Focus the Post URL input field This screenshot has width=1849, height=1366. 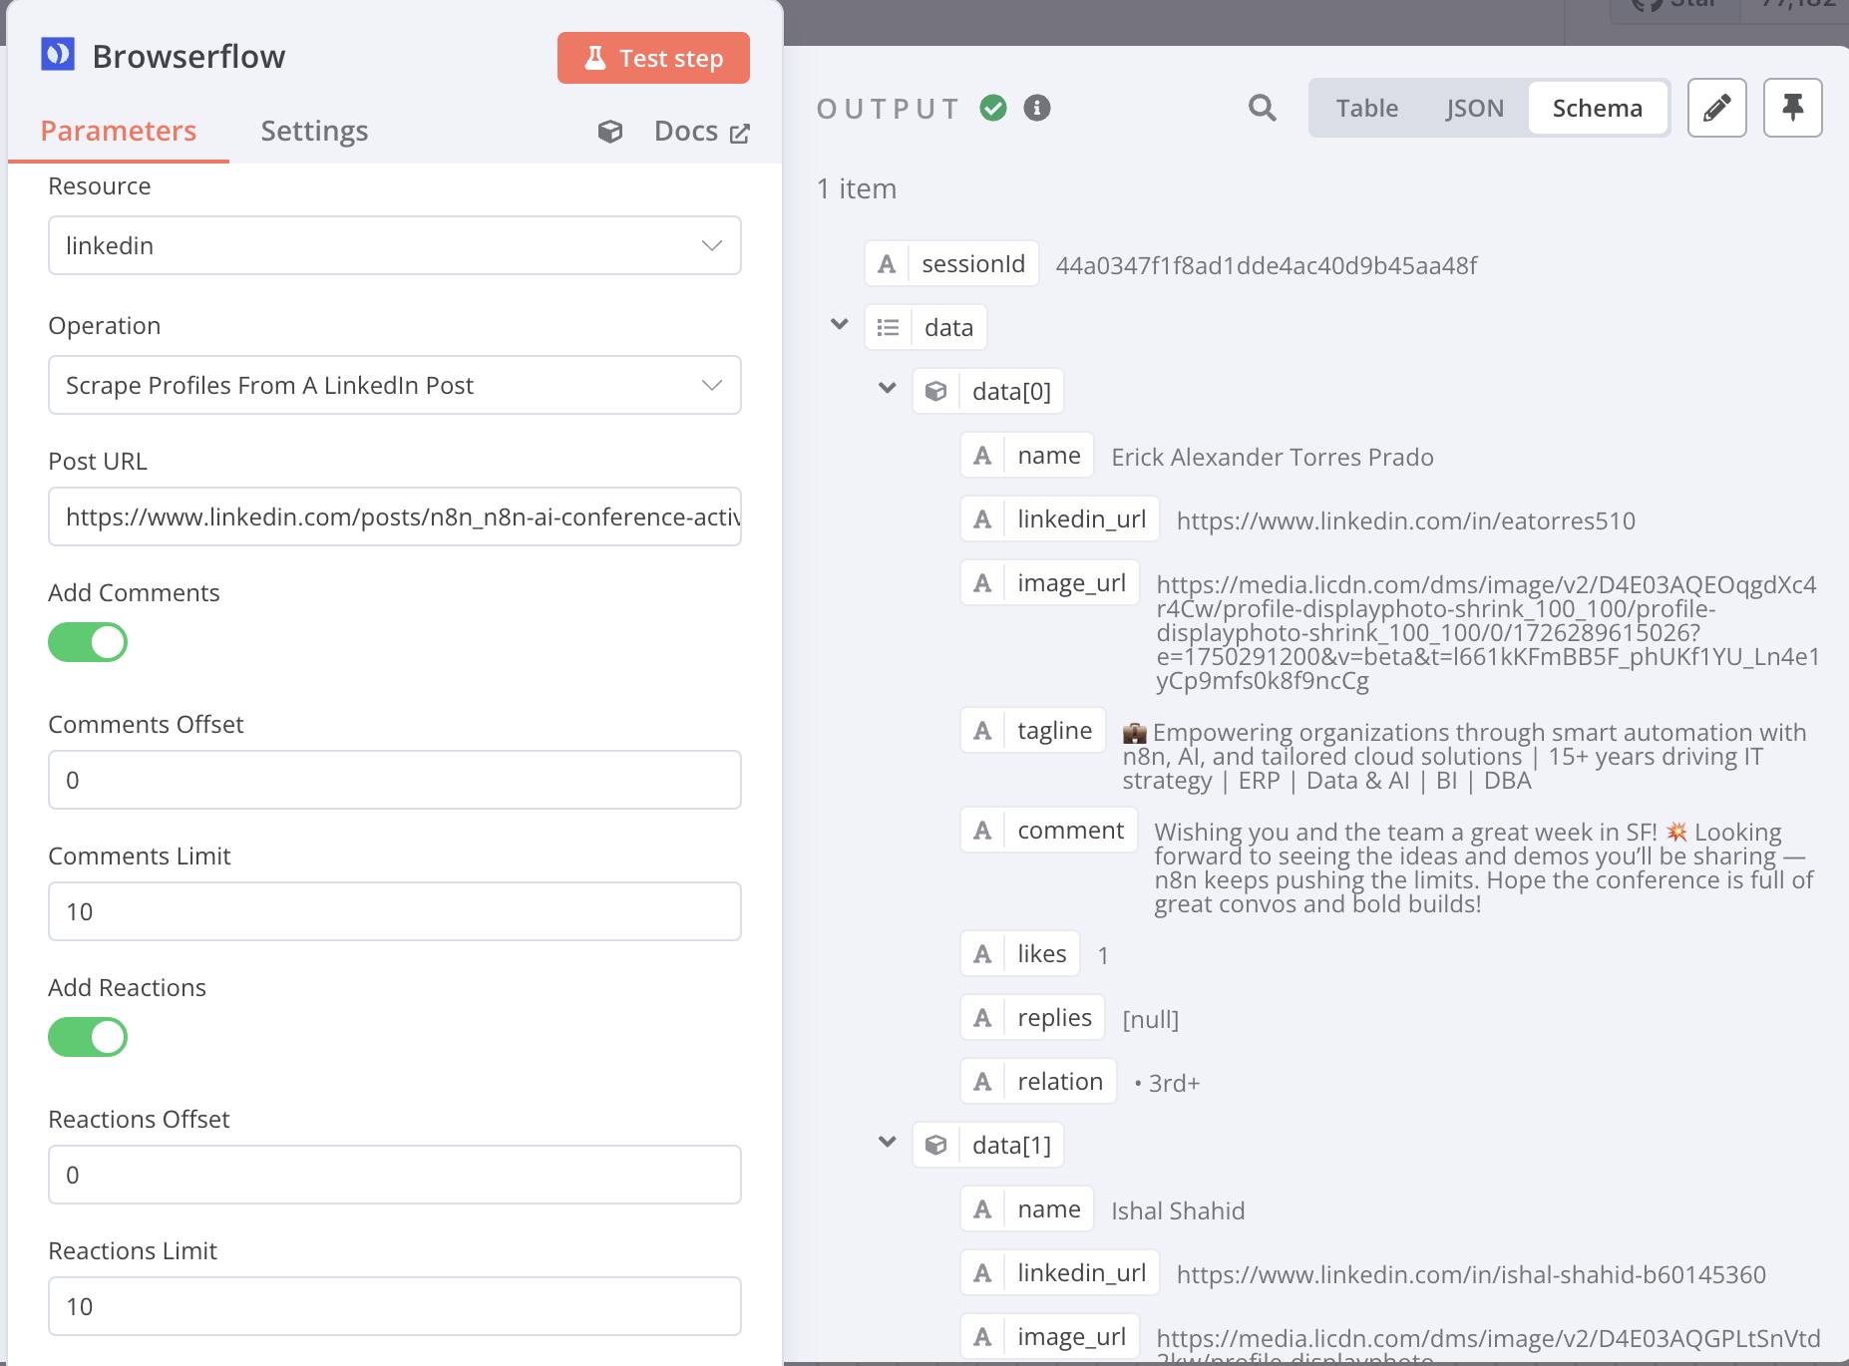point(395,516)
